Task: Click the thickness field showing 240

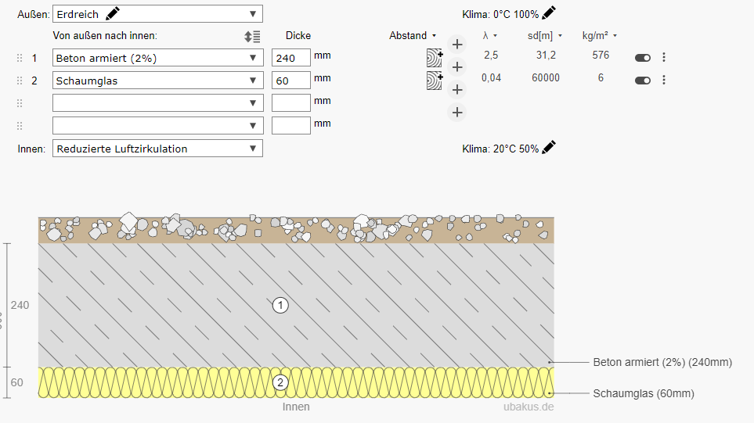Action: coord(290,58)
